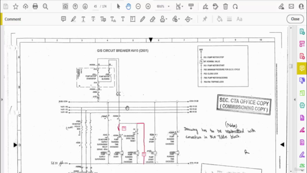This screenshot has height=173, width=307.
Task: Click the tool icon between sign pen and trash
Action: click(215, 7)
